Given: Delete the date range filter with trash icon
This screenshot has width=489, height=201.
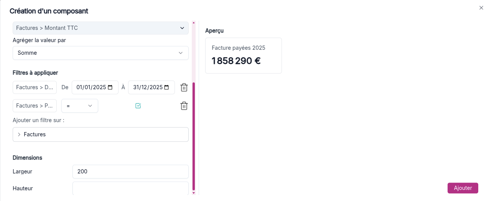Looking at the screenshot, I should 184,87.
